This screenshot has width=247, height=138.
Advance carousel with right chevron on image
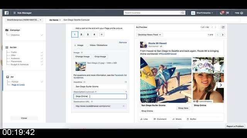pos(221,85)
